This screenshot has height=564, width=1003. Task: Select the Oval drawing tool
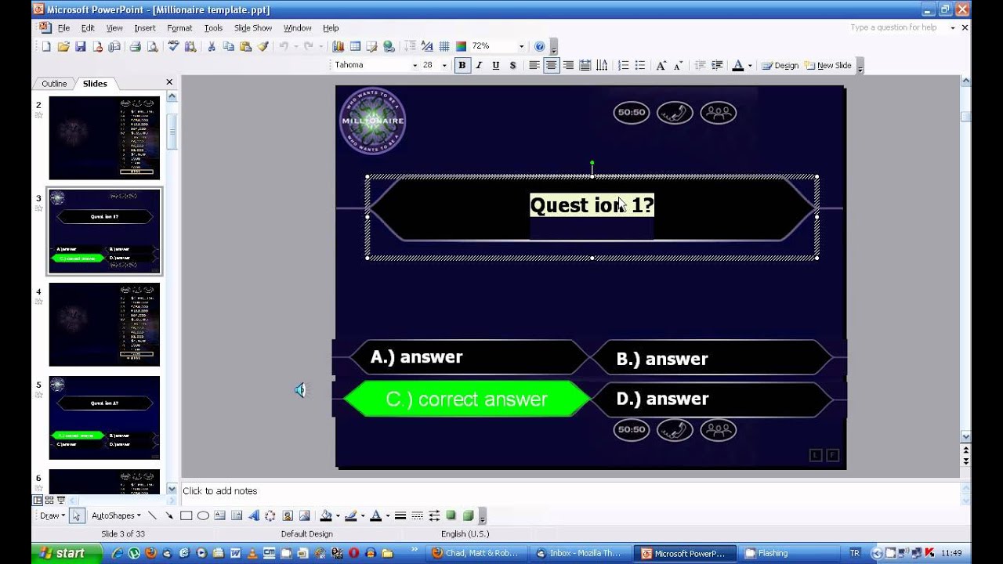[x=203, y=515]
